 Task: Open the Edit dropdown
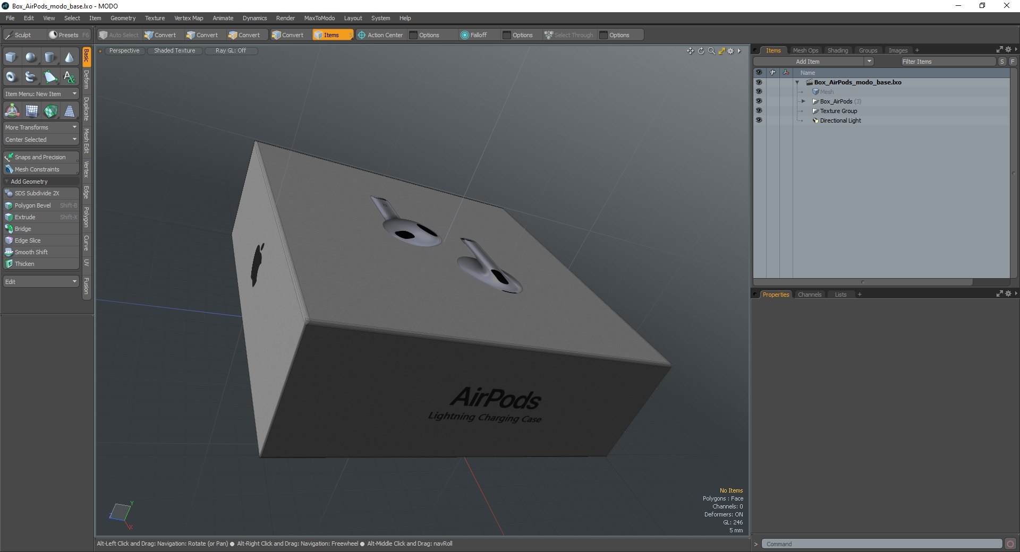click(41, 282)
